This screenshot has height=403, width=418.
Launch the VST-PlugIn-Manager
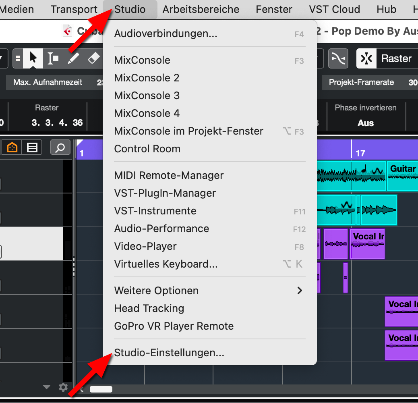coord(165,193)
